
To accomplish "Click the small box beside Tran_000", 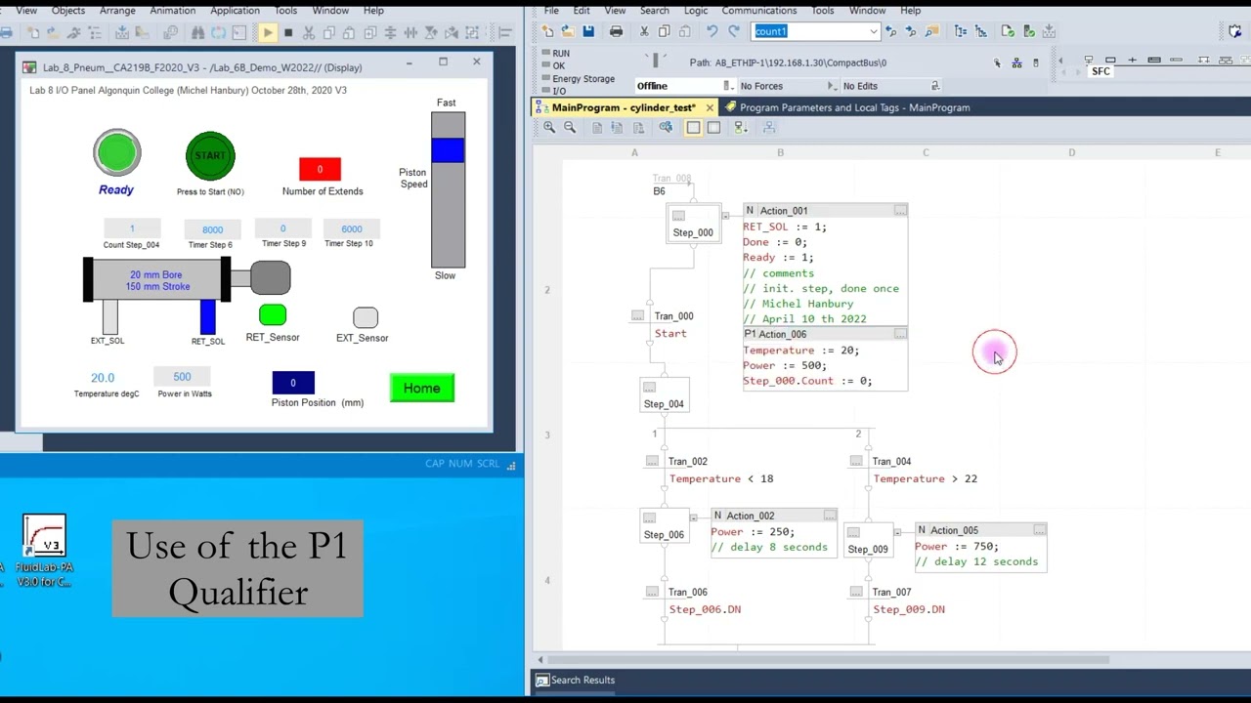I will (637, 315).
